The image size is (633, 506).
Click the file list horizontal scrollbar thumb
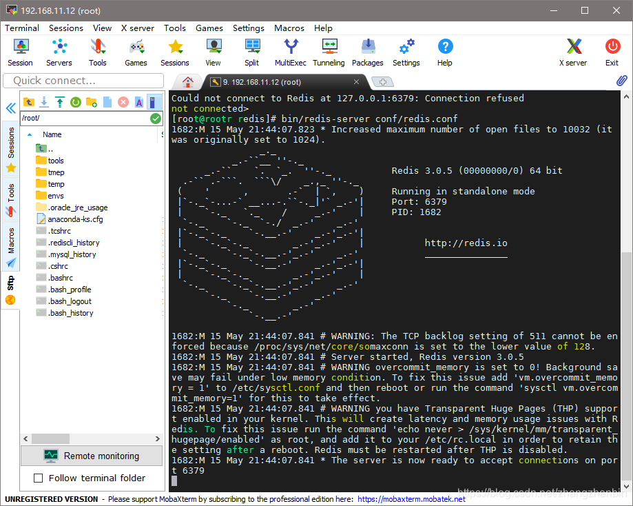[x=50, y=439]
